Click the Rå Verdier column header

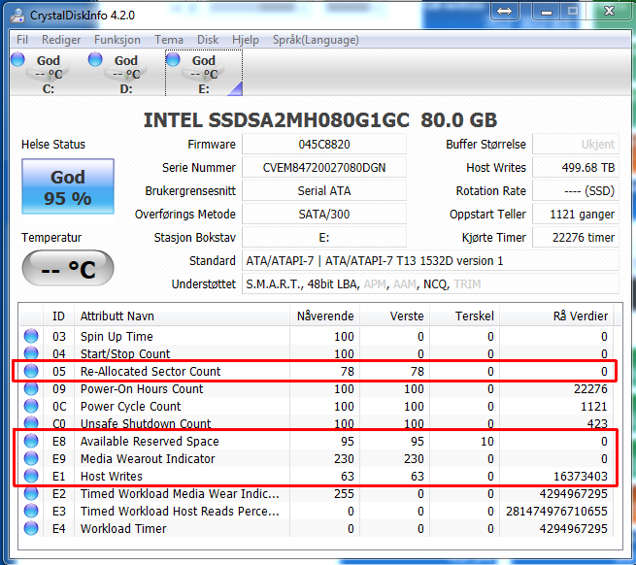pos(556,316)
